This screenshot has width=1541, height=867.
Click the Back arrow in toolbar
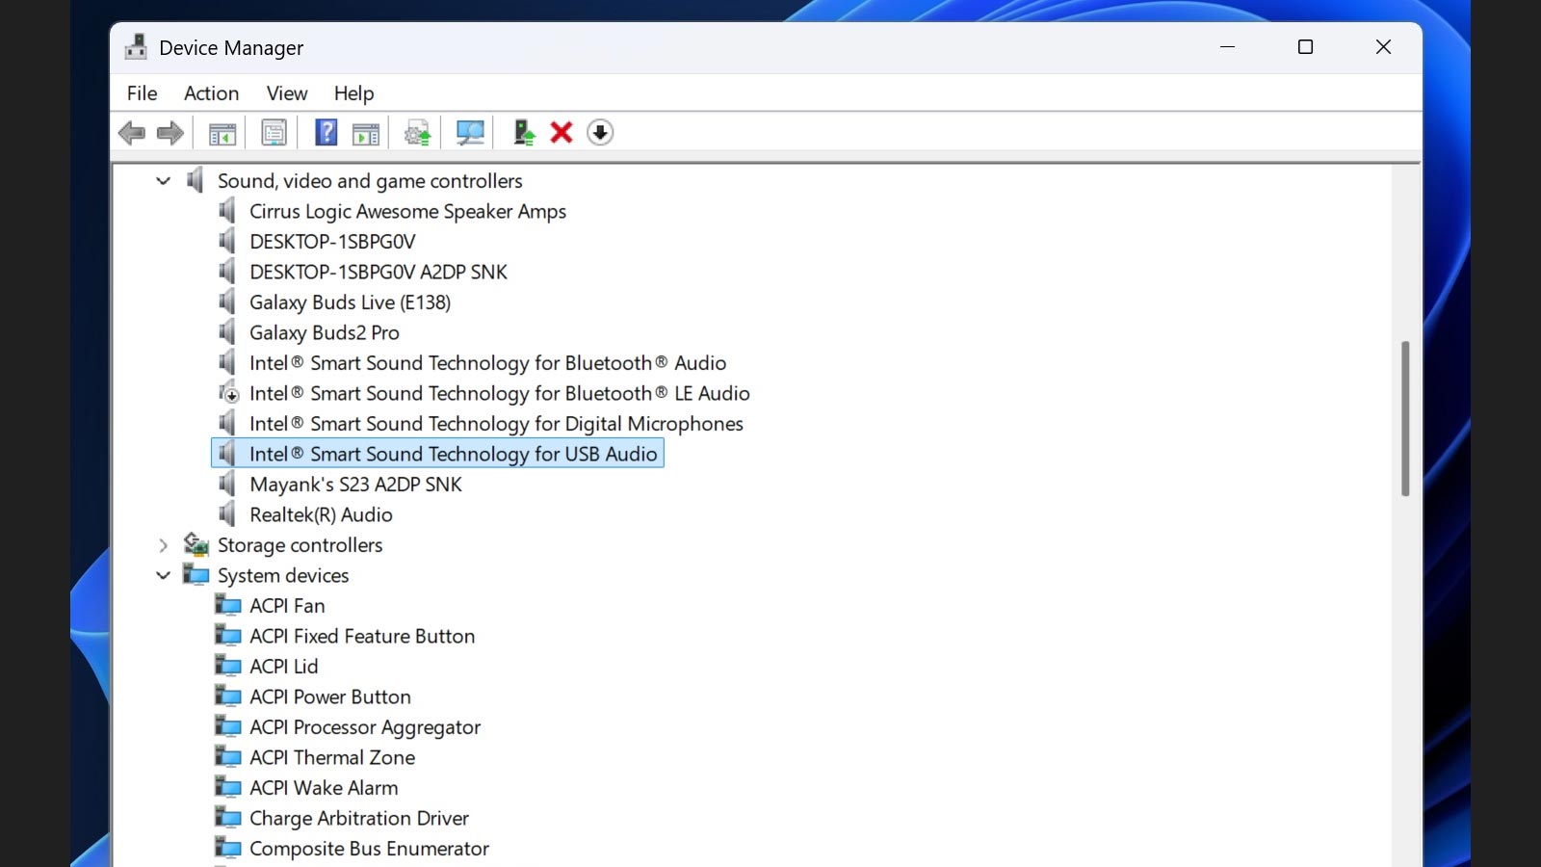pos(132,133)
